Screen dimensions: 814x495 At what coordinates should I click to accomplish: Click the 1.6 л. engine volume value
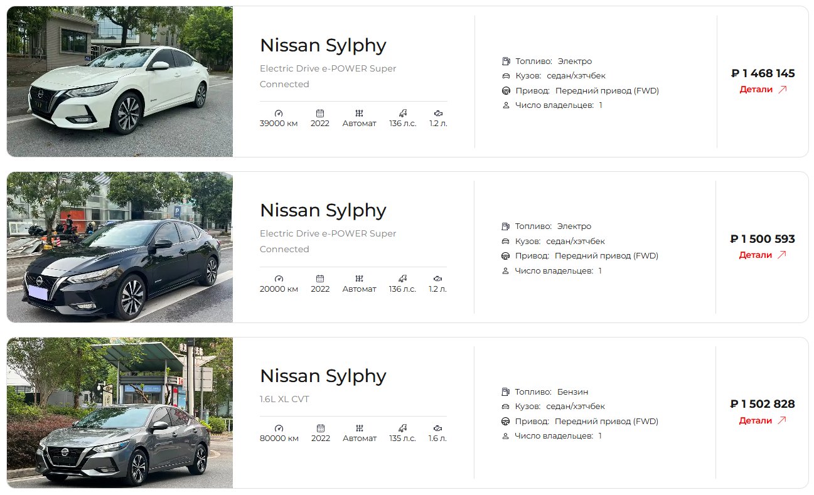(x=437, y=439)
